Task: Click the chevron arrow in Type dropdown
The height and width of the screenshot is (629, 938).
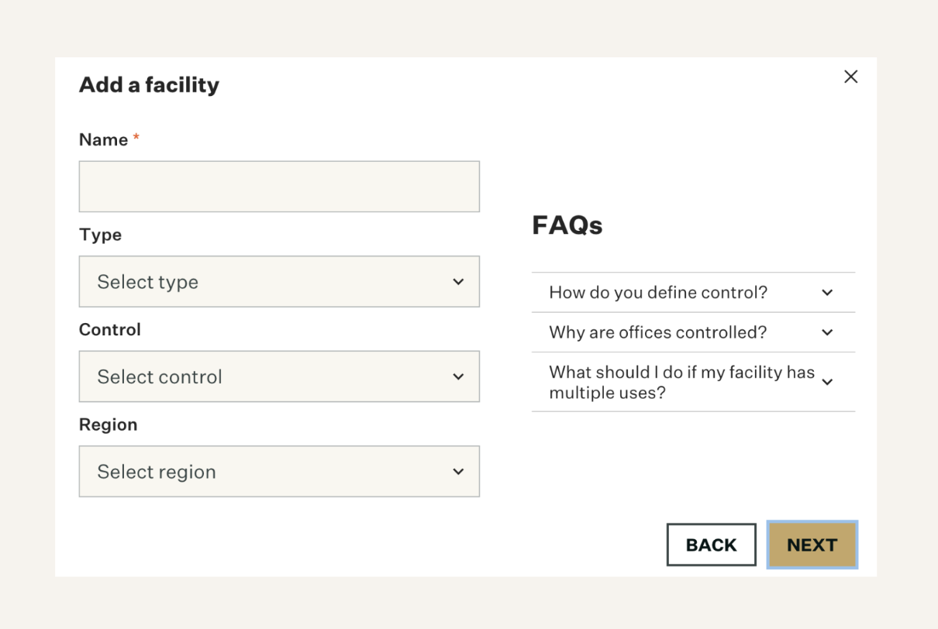Action: tap(458, 282)
